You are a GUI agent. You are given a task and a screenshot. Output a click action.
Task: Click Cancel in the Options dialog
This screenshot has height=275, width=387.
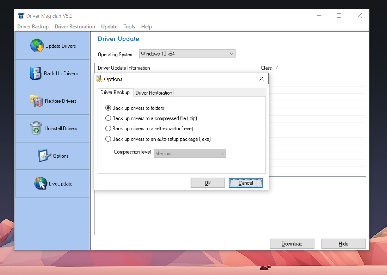coord(245,183)
